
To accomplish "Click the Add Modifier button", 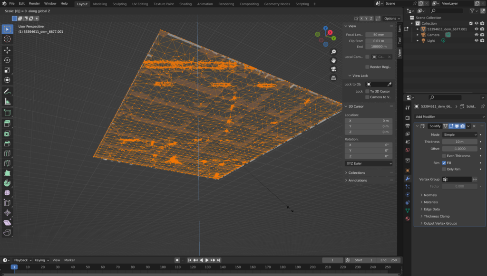I will point(449,116).
